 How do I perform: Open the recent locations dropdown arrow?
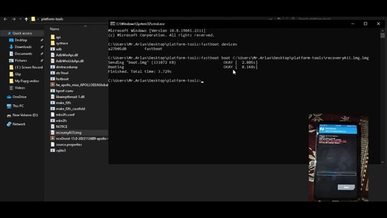[20, 19]
